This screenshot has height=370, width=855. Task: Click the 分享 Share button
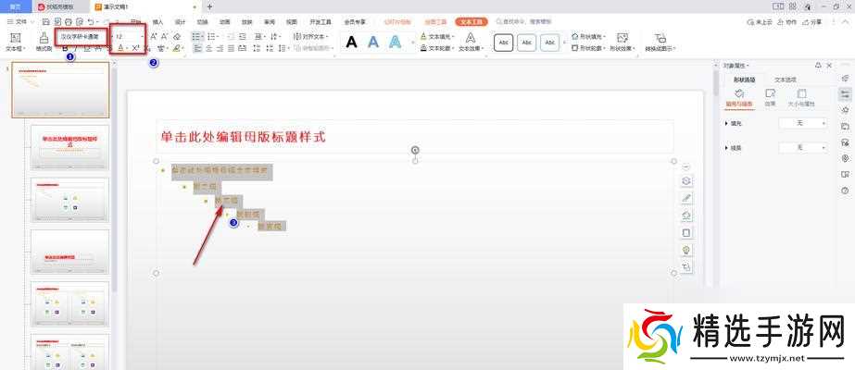(813, 22)
